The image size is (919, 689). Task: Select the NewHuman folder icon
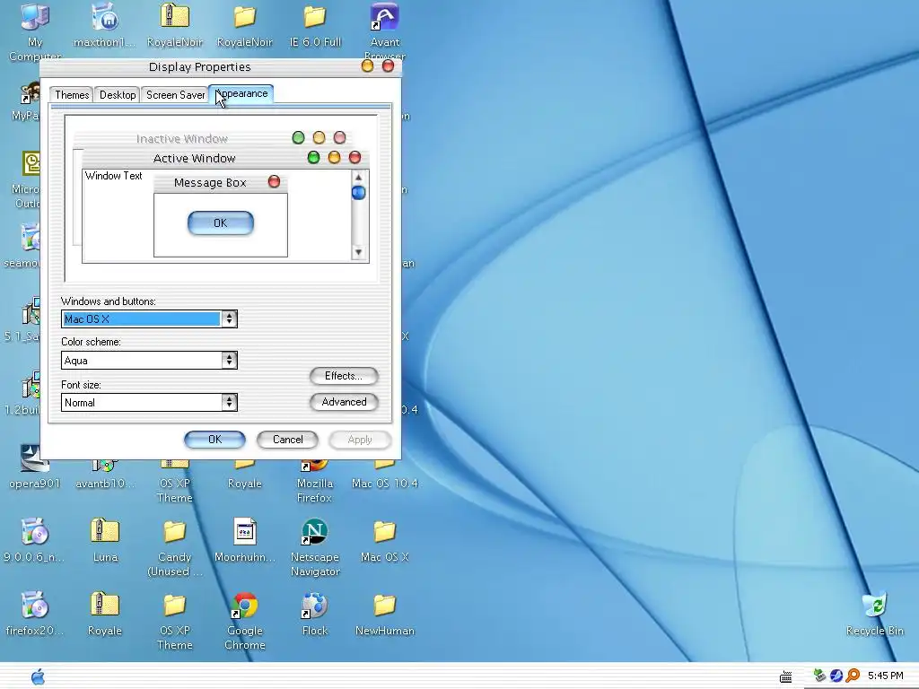[x=384, y=606]
